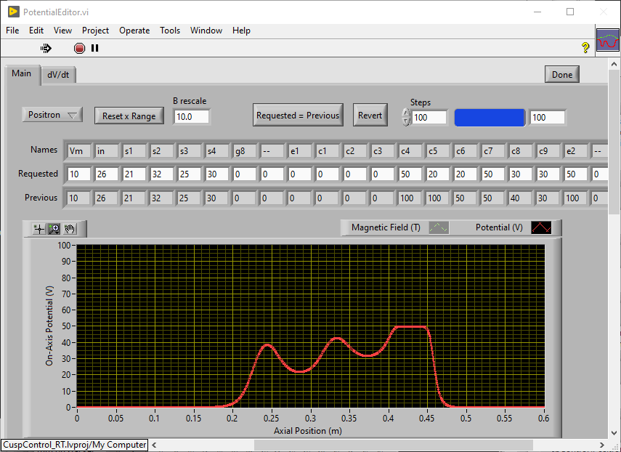
Task: Open the Positron particle dropdown
Action: coord(52,115)
